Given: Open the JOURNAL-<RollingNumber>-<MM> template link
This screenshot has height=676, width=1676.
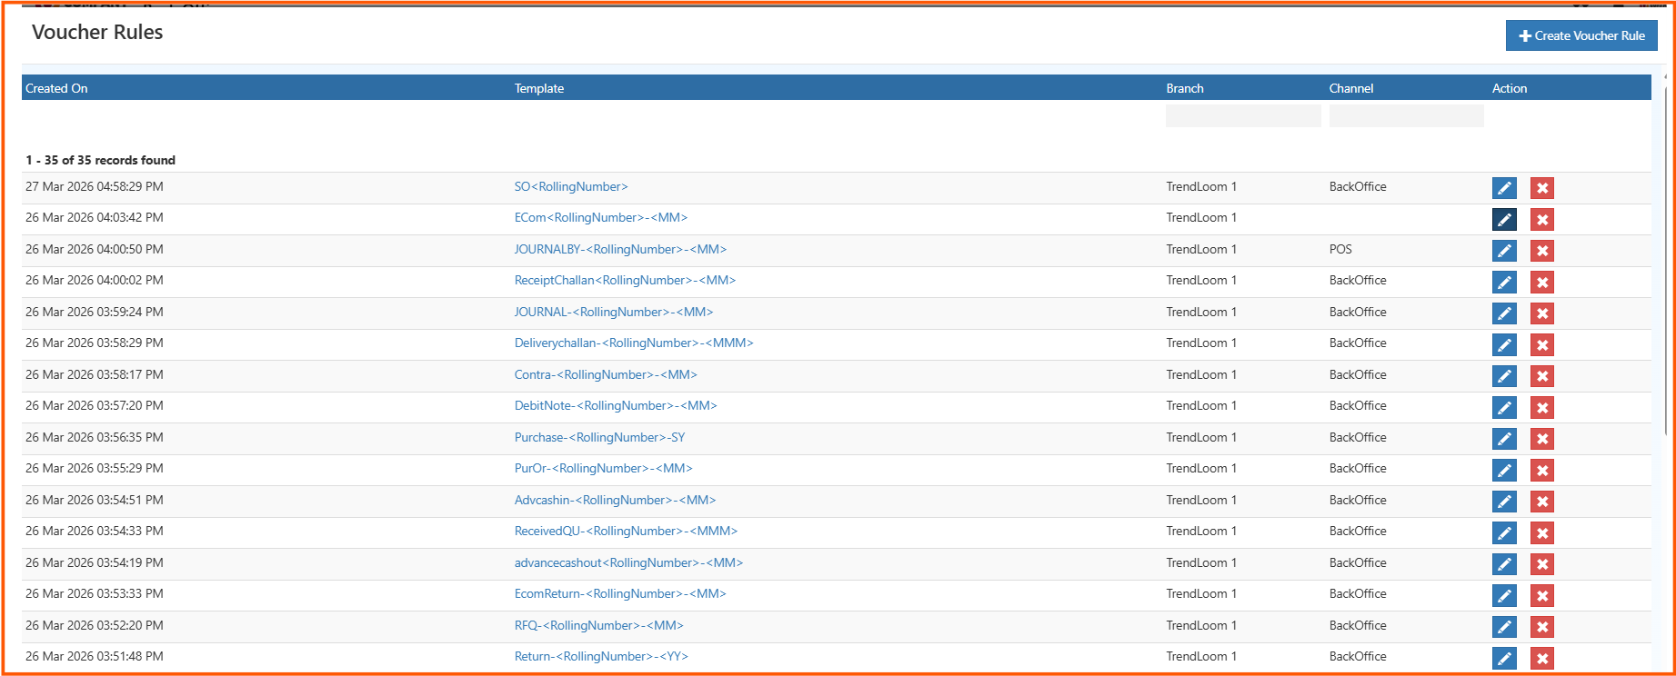Looking at the screenshot, I should [x=613, y=312].
